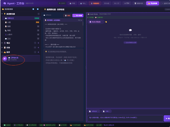
Task: Open the 正文 tree item
Action: tap(21, 39)
